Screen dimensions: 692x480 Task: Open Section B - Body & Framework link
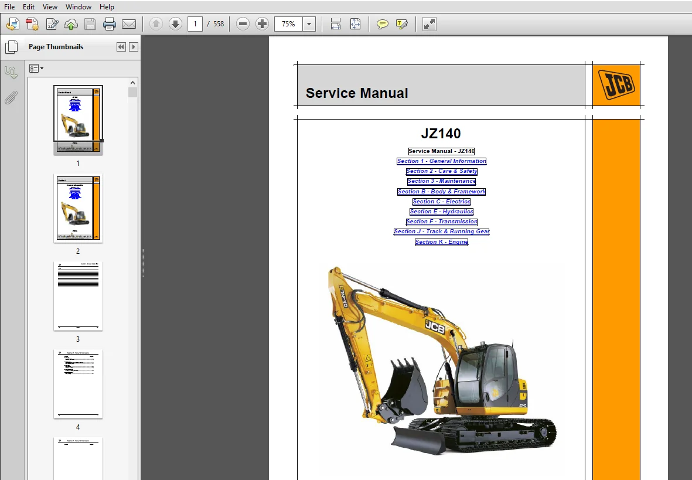pos(441,192)
